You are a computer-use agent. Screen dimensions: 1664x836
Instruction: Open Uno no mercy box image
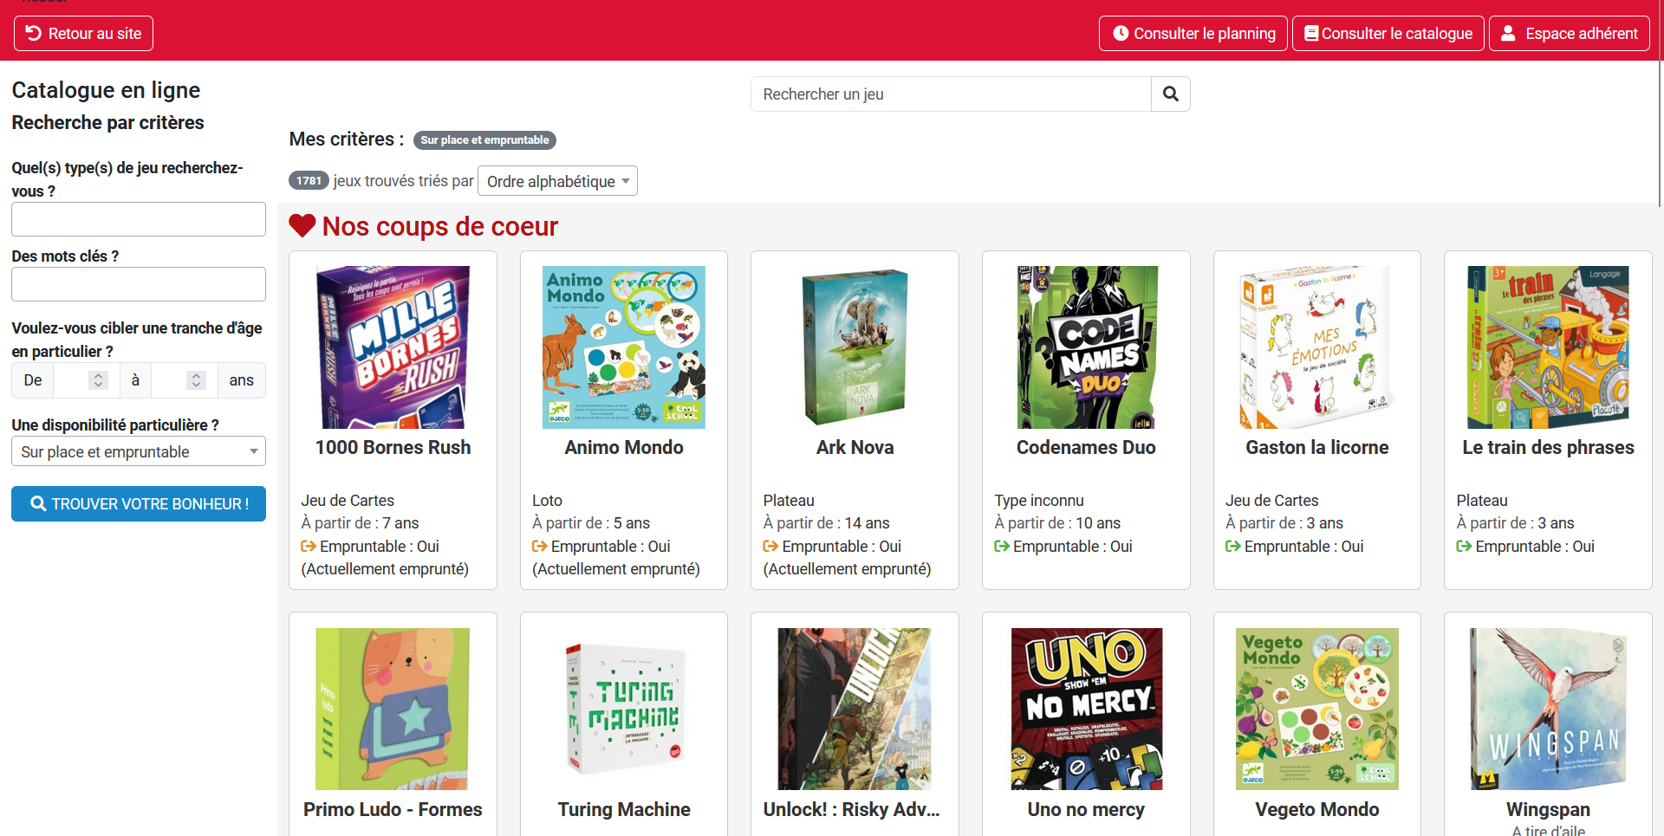1086,709
